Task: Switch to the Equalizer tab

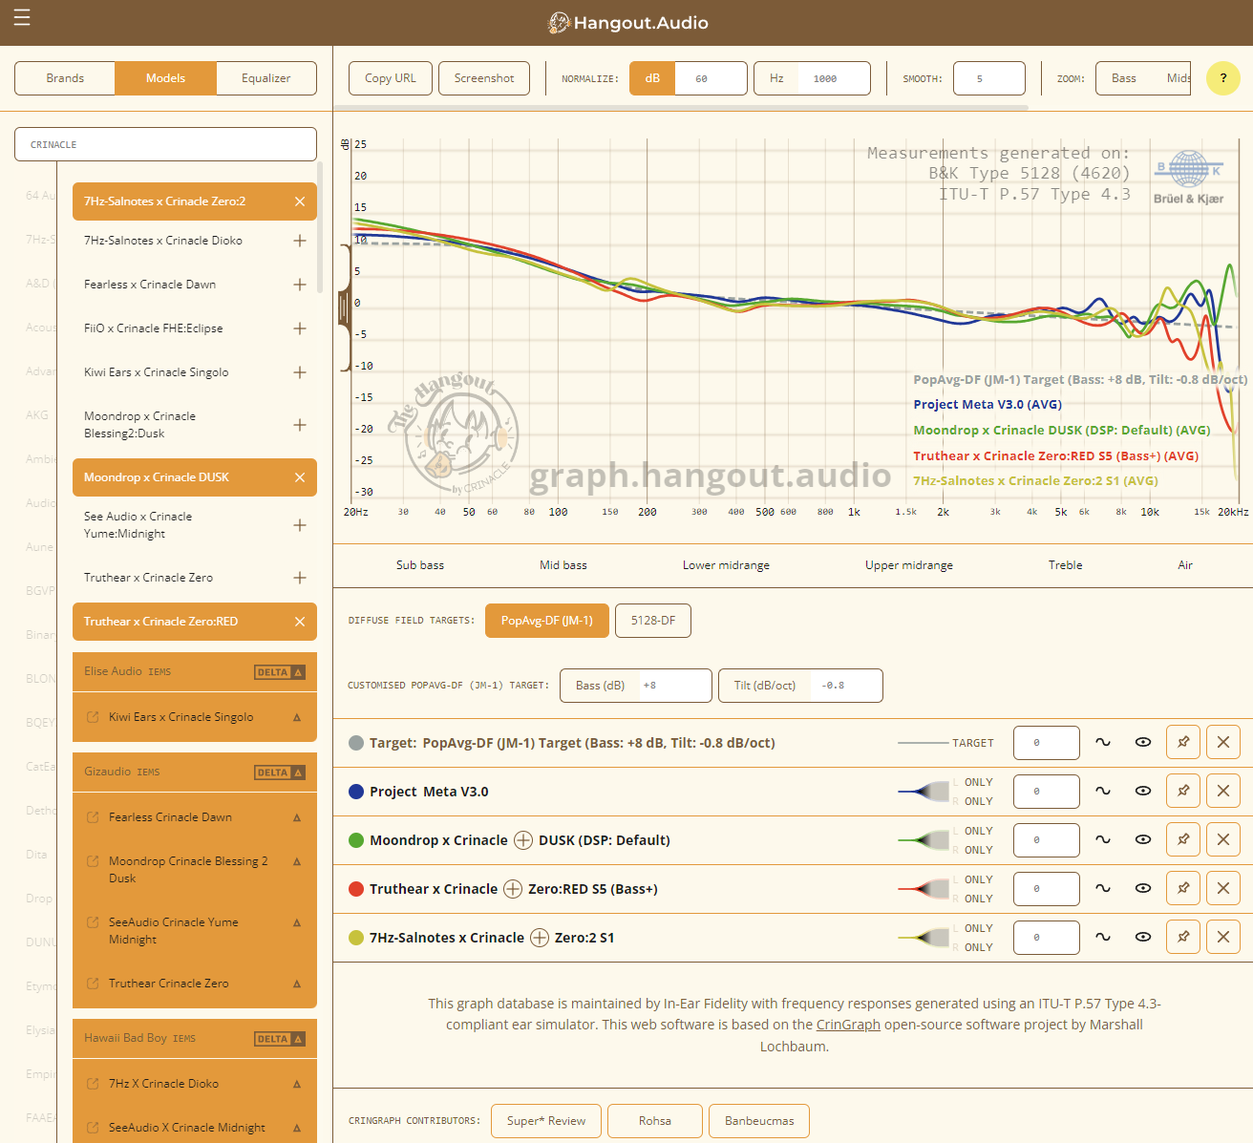Action: click(266, 78)
